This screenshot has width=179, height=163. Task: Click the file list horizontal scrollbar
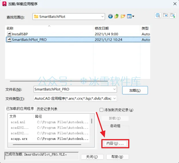(x=59, y=81)
